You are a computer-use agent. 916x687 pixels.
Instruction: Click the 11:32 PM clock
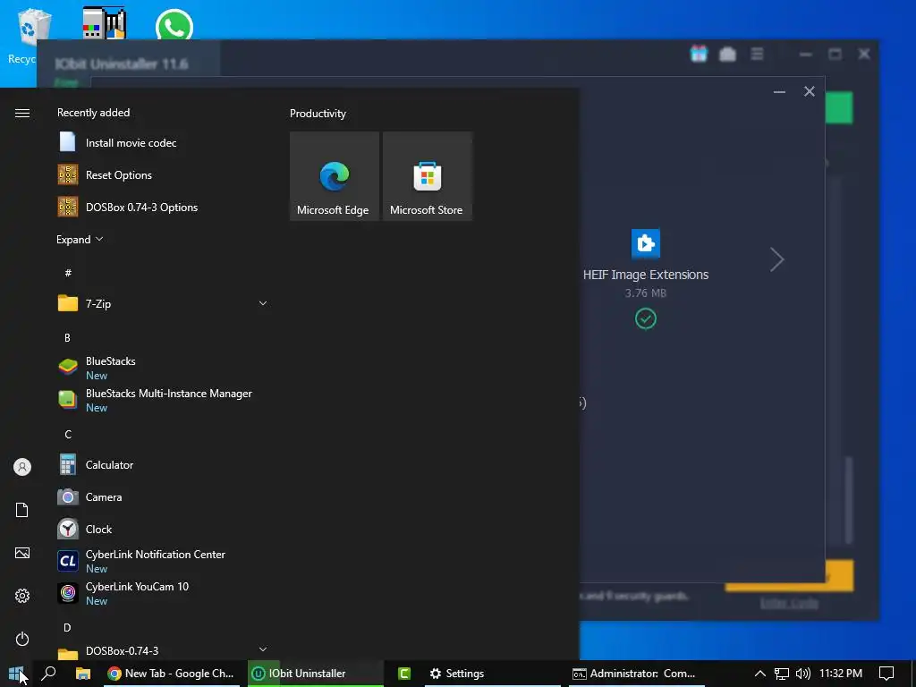[x=841, y=674]
